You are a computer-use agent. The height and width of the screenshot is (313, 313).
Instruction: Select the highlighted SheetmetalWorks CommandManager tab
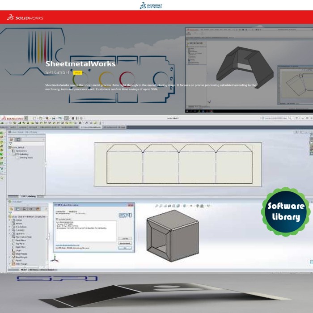click(x=91, y=127)
